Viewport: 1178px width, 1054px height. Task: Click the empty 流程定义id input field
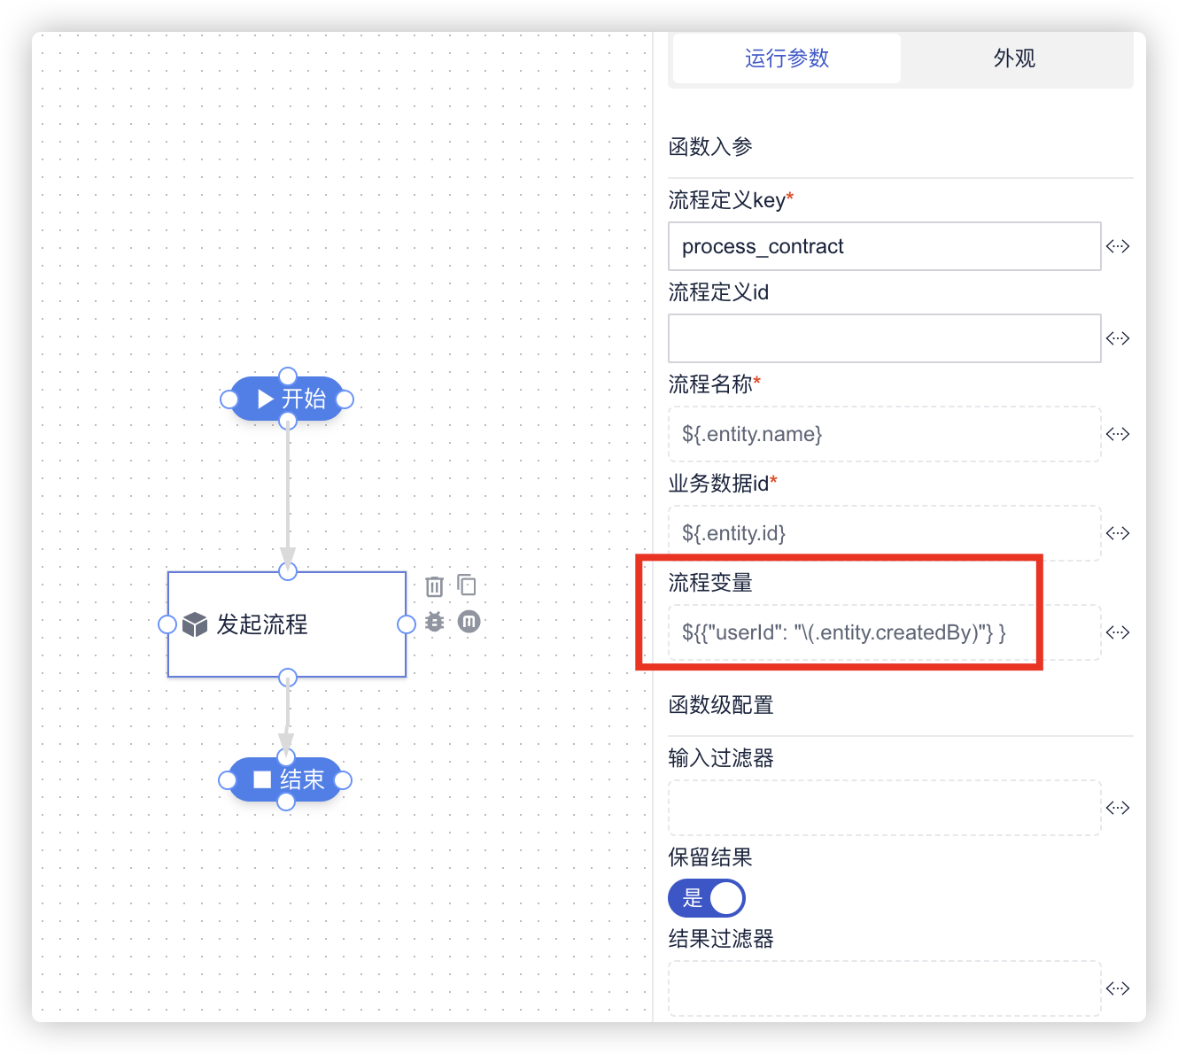(884, 338)
